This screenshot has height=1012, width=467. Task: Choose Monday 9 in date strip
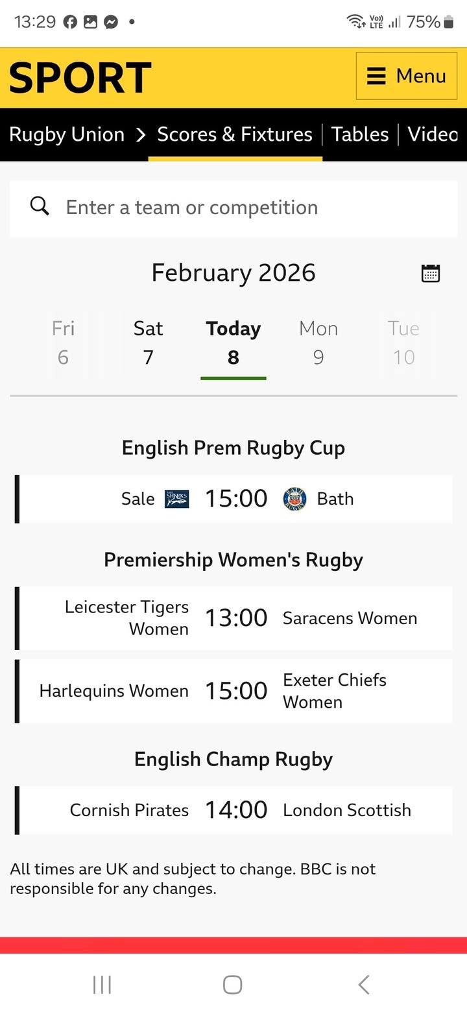(318, 343)
